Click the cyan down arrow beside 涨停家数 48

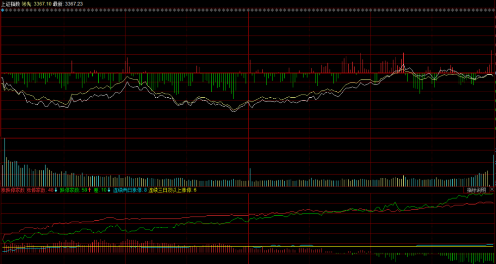click(56, 190)
